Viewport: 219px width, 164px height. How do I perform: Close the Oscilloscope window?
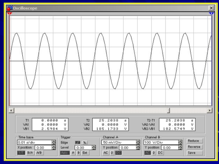tap(211, 8)
